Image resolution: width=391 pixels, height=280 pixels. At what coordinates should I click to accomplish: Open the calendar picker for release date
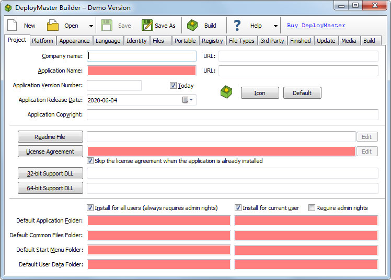tap(186, 100)
